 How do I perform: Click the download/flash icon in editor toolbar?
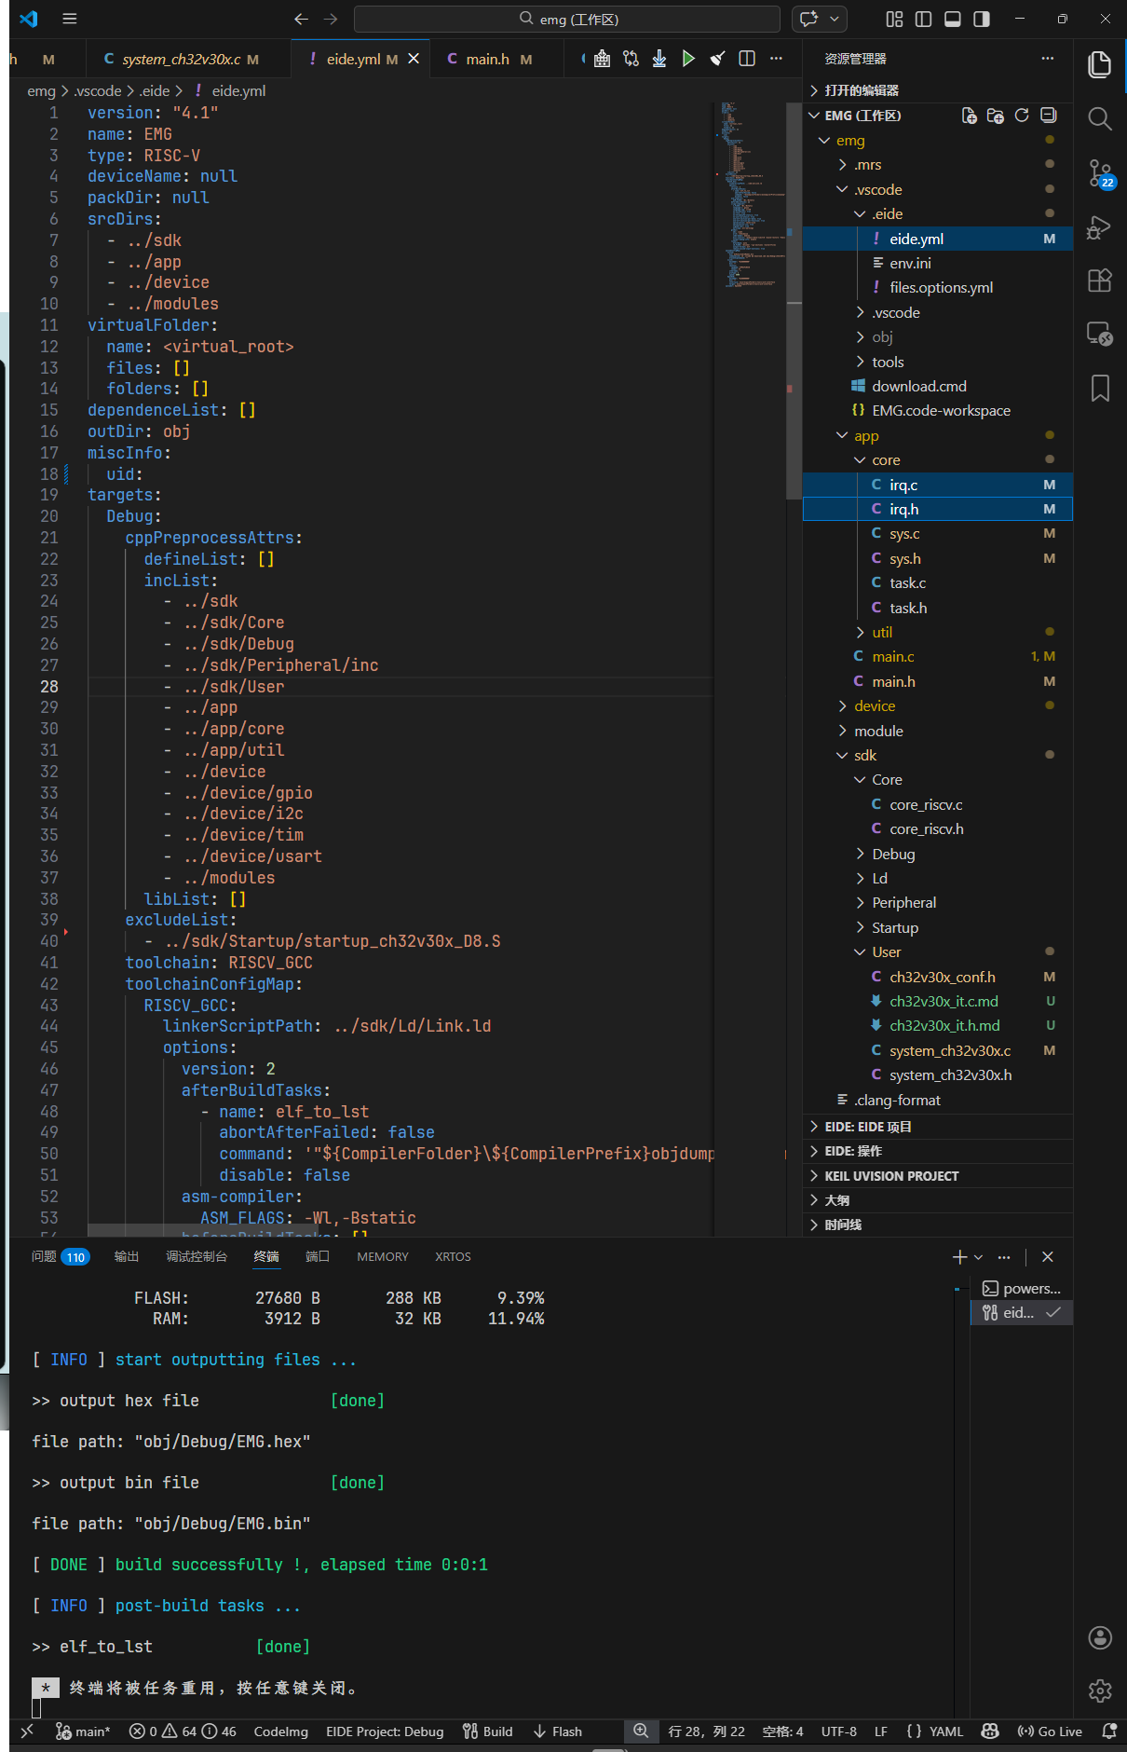(x=659, y=59)
